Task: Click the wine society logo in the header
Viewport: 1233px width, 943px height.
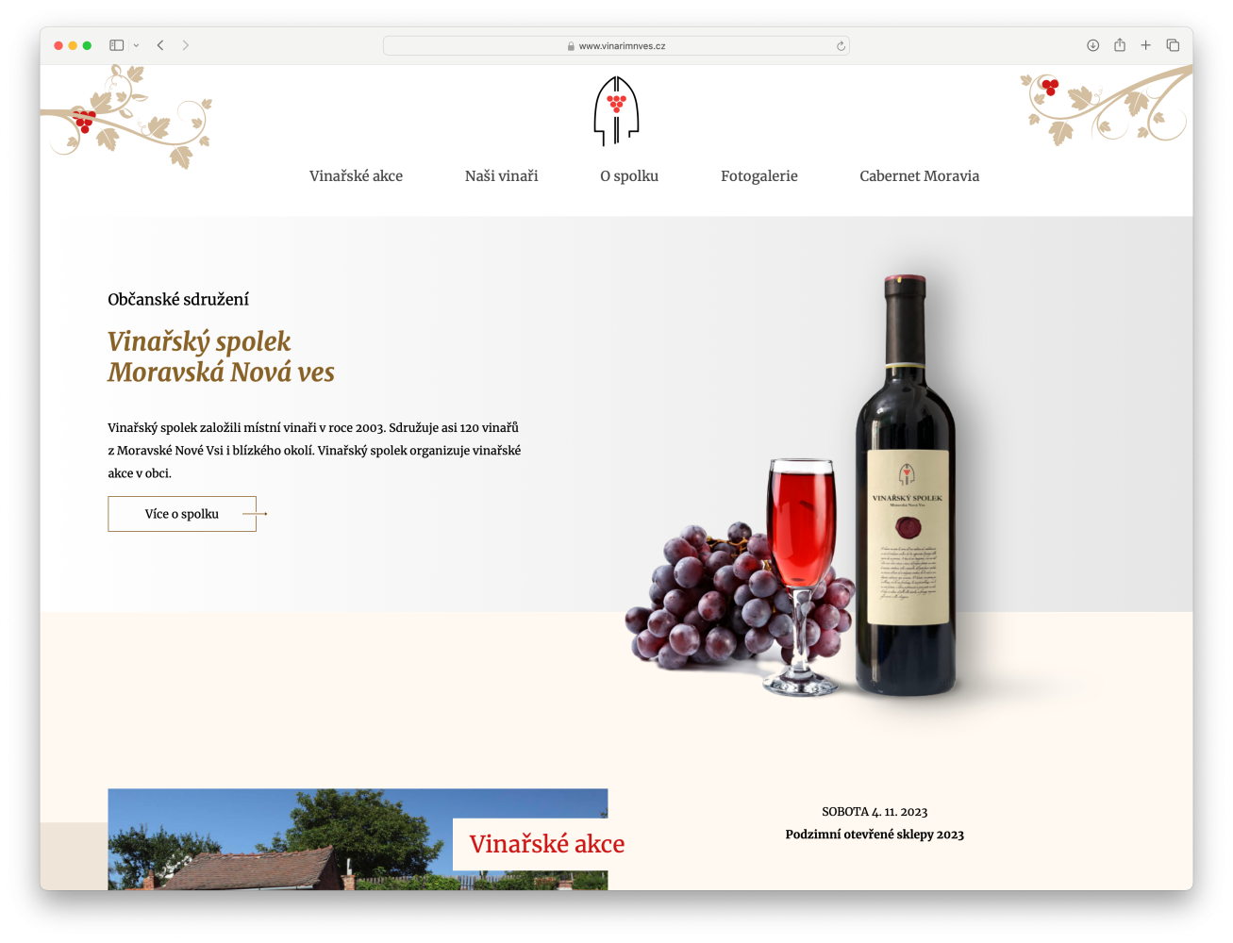Action: tap(616, 110)
